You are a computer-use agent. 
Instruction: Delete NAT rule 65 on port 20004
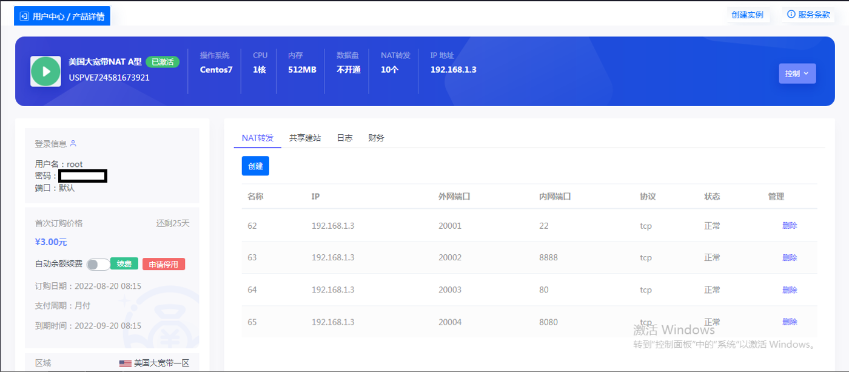point(790,322)
